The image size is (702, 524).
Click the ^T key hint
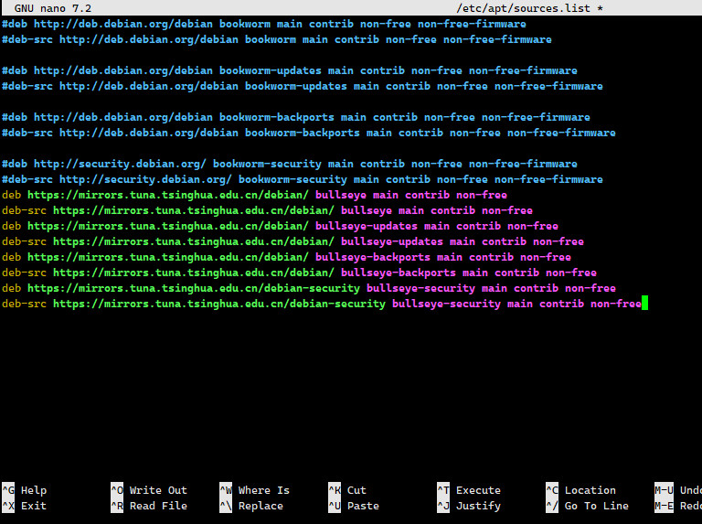[x=443, y=490]
